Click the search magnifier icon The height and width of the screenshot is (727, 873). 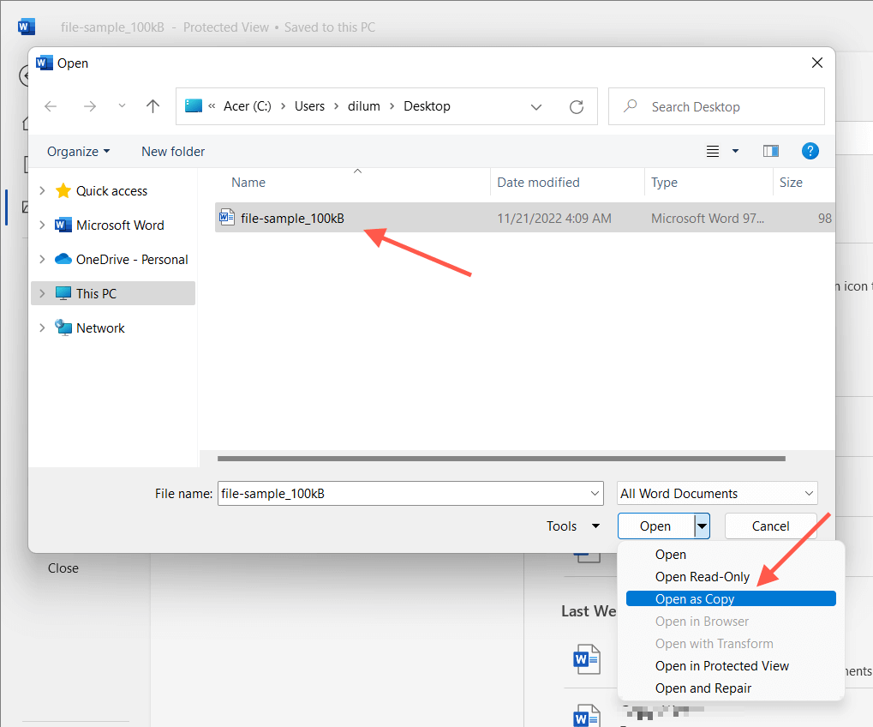coord(631,105)
